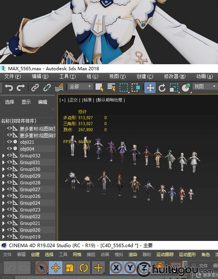The image size is (218, 279).
Task: Expand the Group031 tree node
Action: tap(3, 162)
